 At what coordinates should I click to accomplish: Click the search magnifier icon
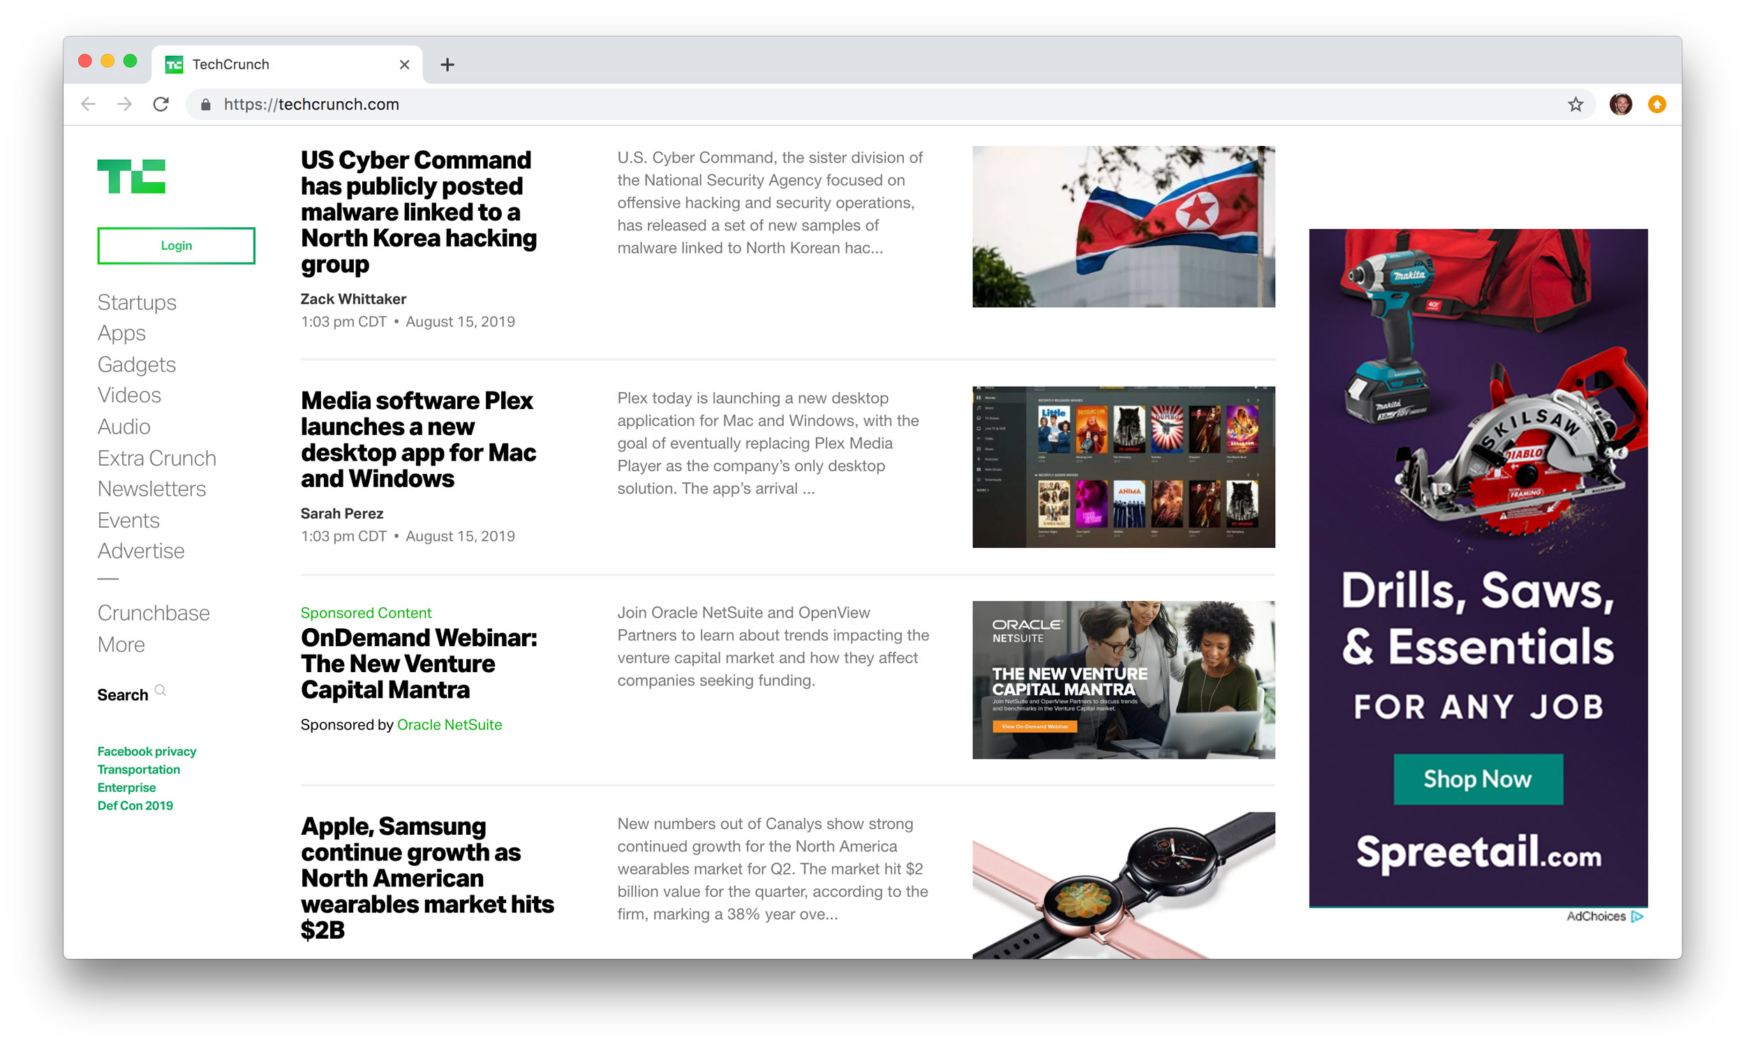(x=161, y=691)
